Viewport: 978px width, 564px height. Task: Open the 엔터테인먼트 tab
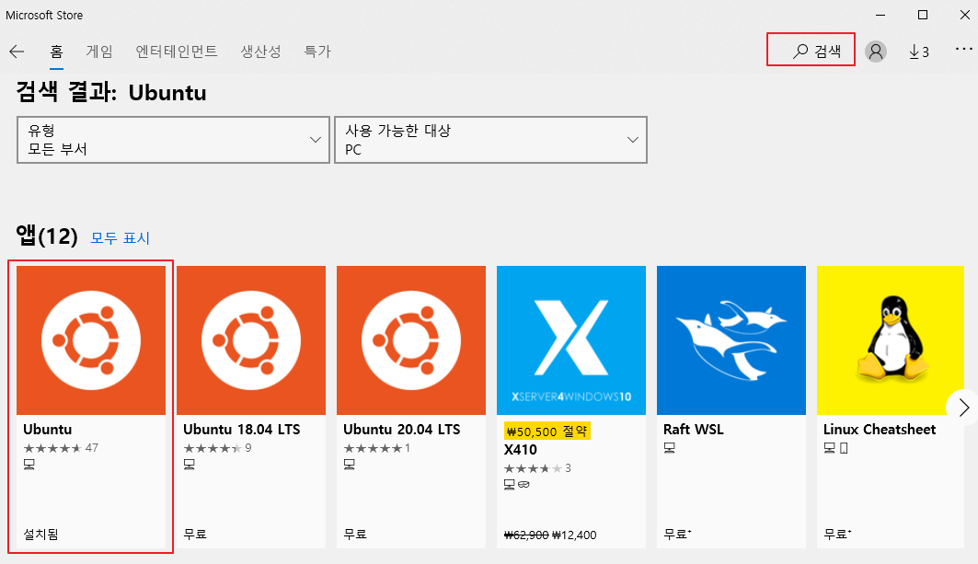pos(177,52)
